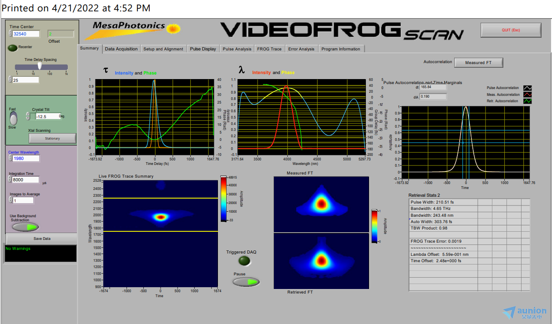Open the Pulse Analysis tab
Viewport: 552px width, 324px height.
[x=237, y=49]
